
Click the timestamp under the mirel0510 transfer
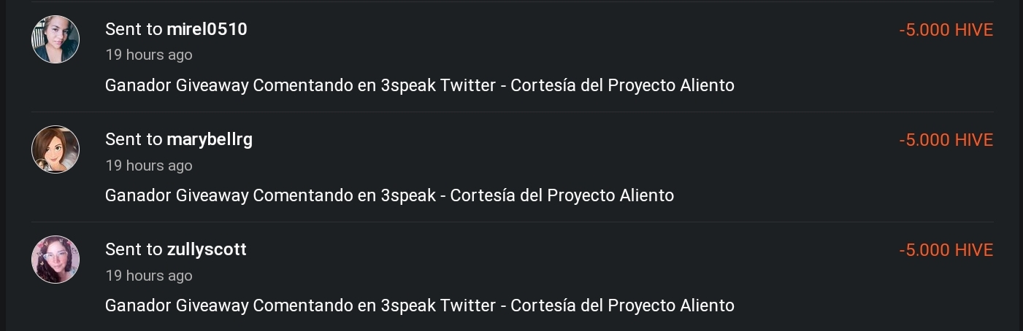[149, 55]
